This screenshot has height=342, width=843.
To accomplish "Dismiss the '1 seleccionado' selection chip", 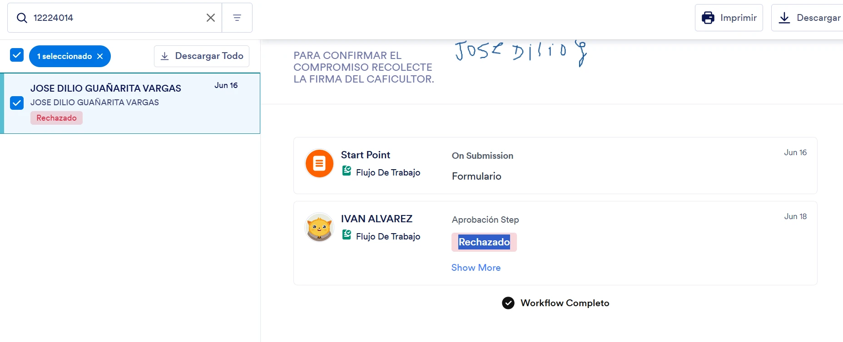I will (x=100, y=56).
